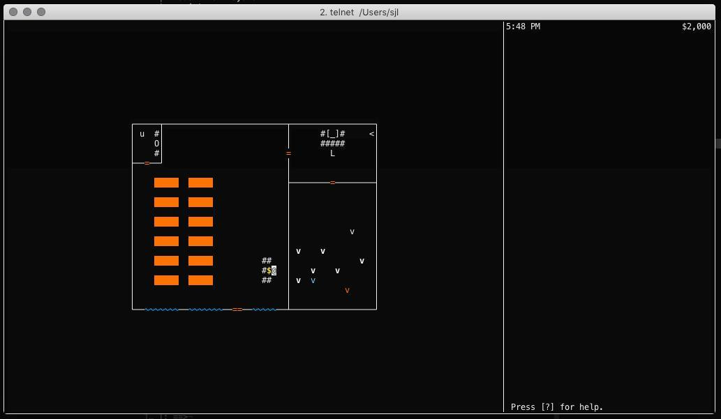
Task: Click the clock reading 5:48 PM
Action: pos(523,26)
